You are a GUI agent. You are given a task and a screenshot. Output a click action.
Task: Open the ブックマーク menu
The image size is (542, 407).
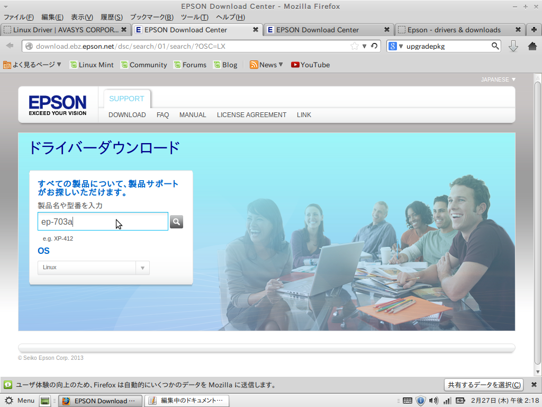click(152, 17)
